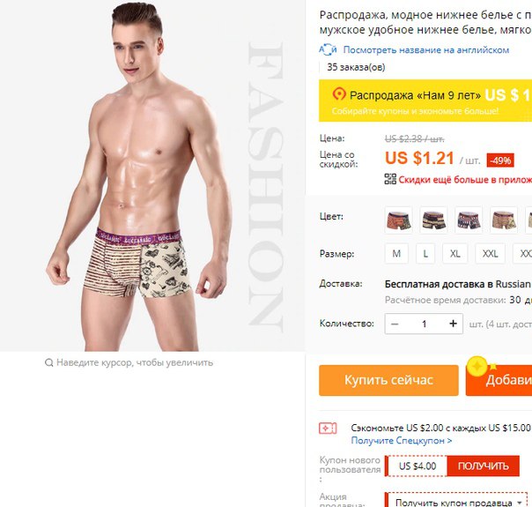Pick size L option
This screenshot has height=507, width=532.
coord(425,254)
